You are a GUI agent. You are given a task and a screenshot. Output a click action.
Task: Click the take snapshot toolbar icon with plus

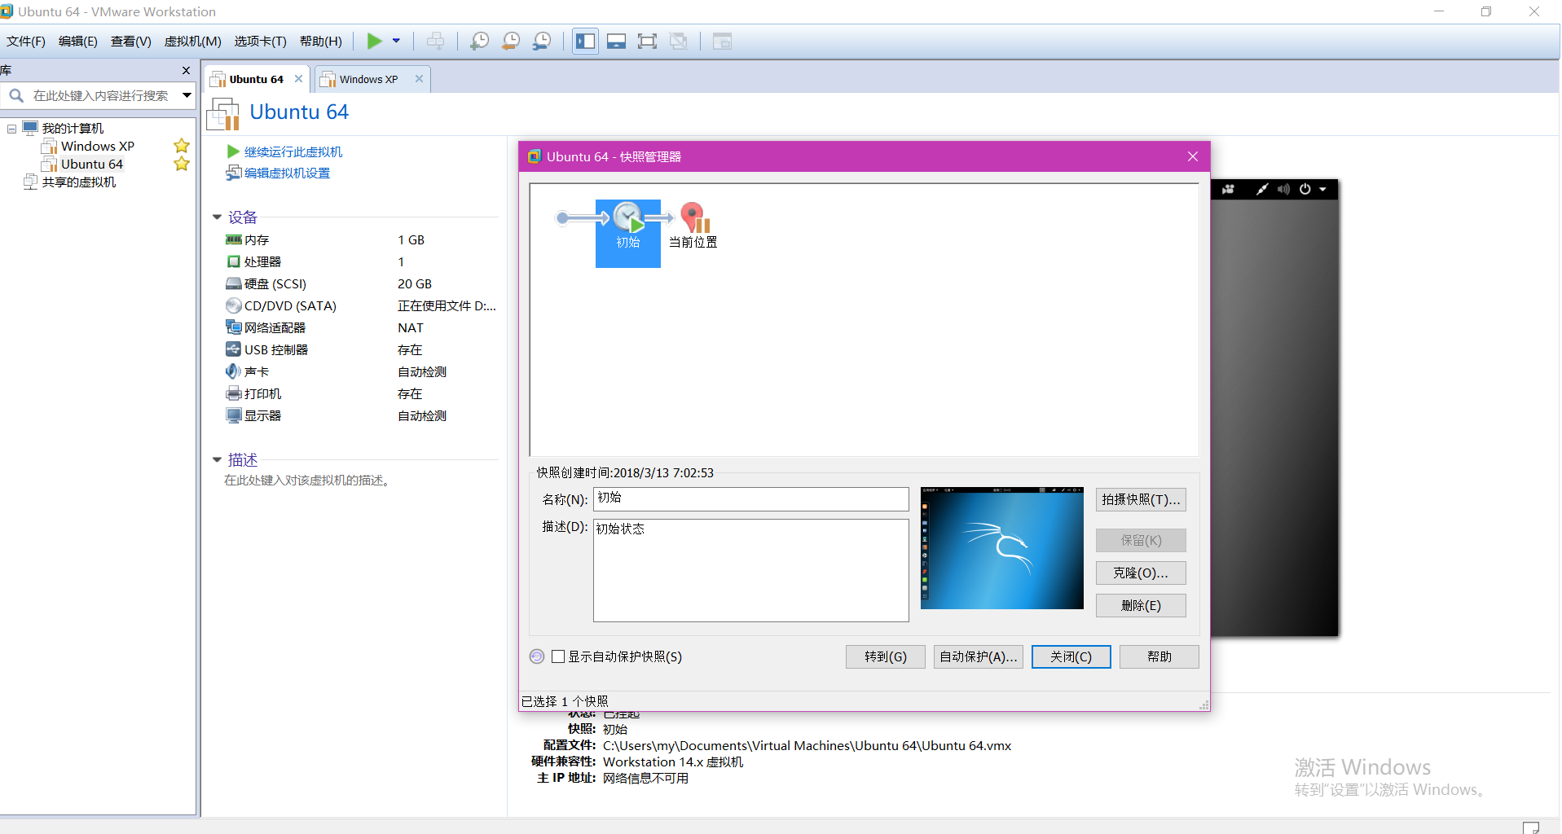[x=479, y=41]
